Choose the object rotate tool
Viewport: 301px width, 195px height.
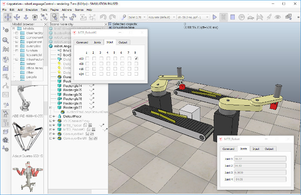[x=73, y=17]
